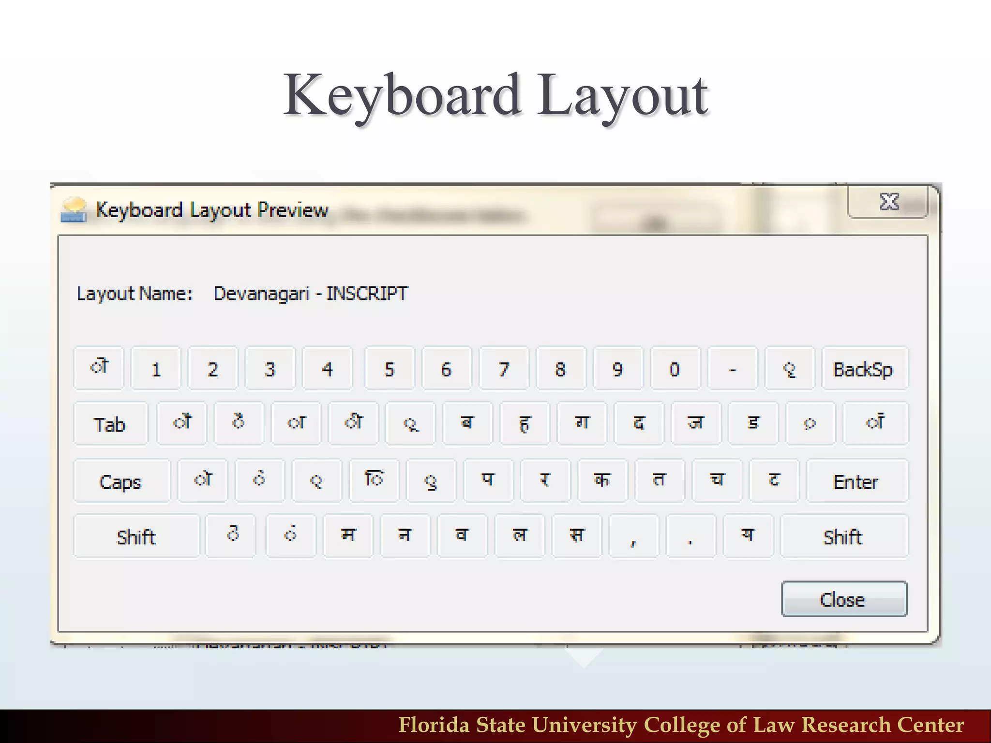Click the त key
The image size is (991, 743).
(660, 481)
